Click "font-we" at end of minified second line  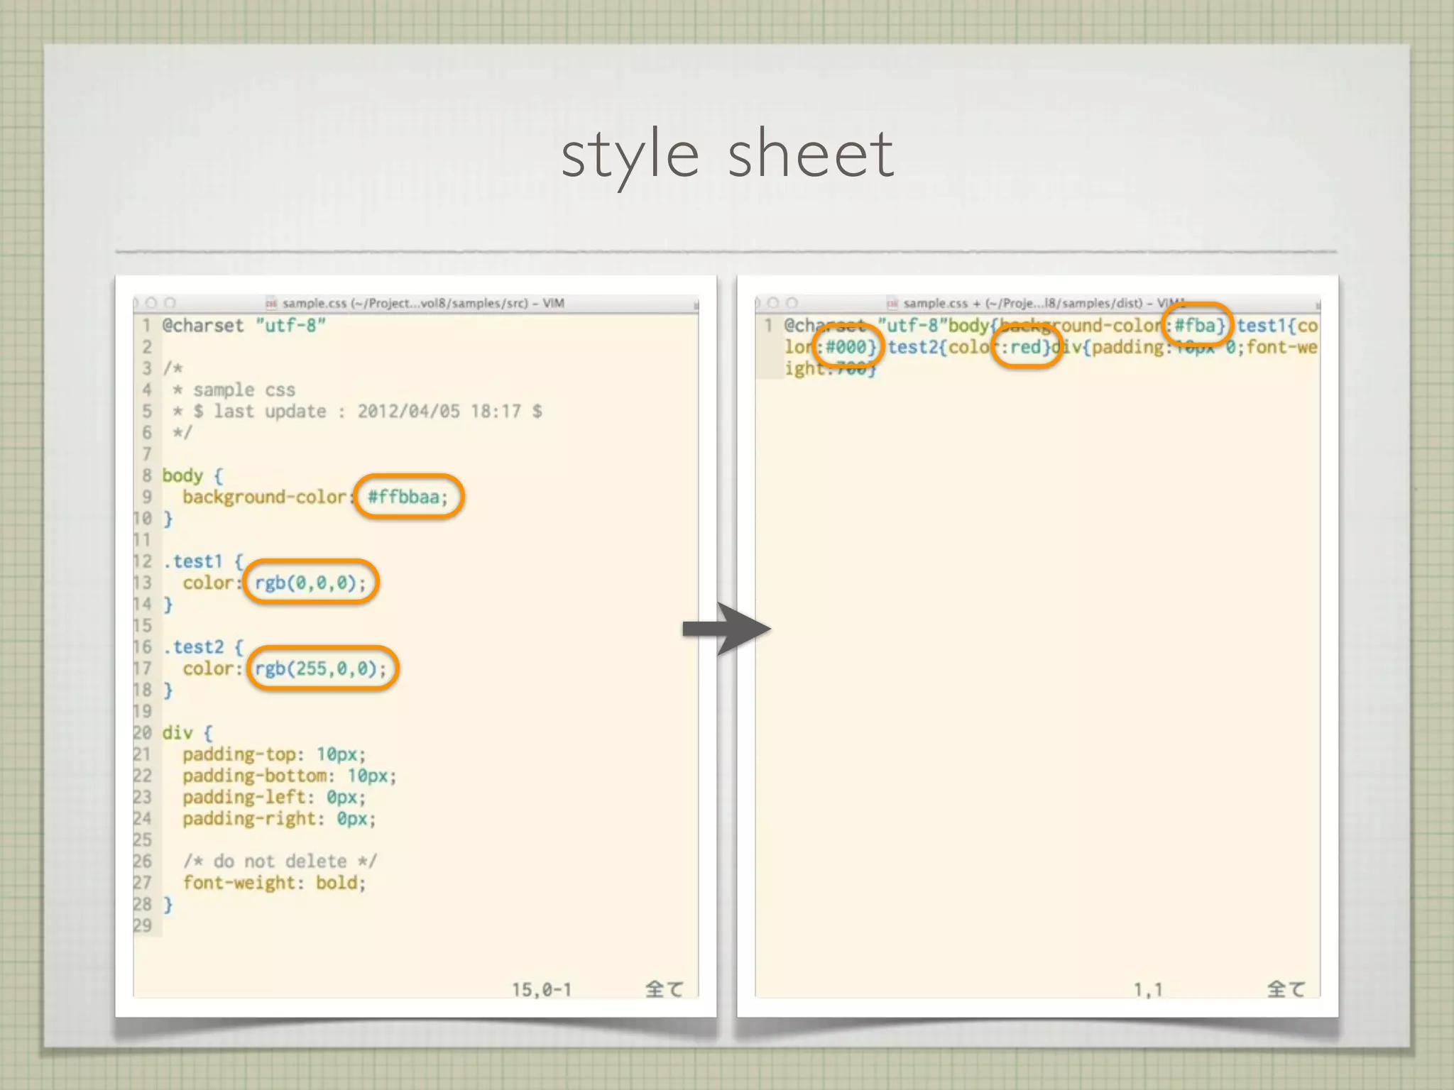1282,347
